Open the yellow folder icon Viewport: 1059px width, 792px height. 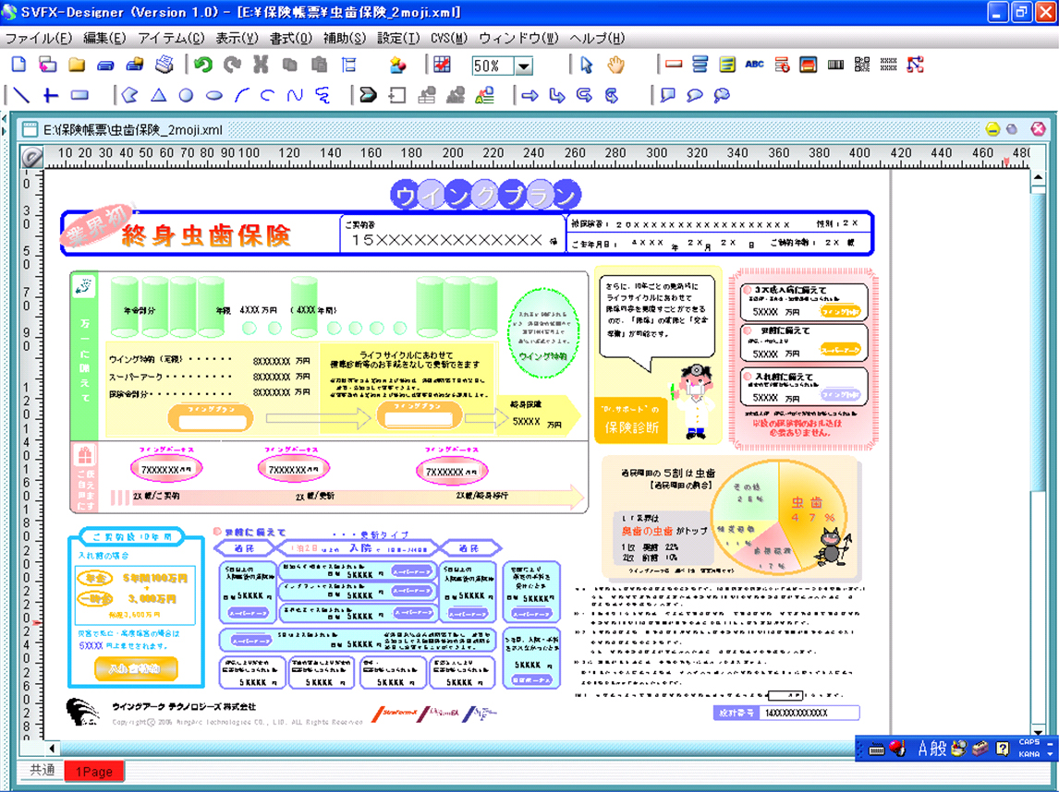[x=77, y=65]
